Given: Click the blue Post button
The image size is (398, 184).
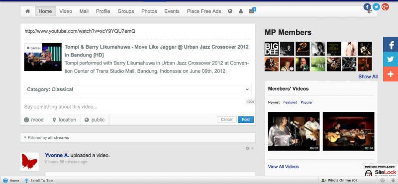Looking at the screenshot, I should pos(246,120).
